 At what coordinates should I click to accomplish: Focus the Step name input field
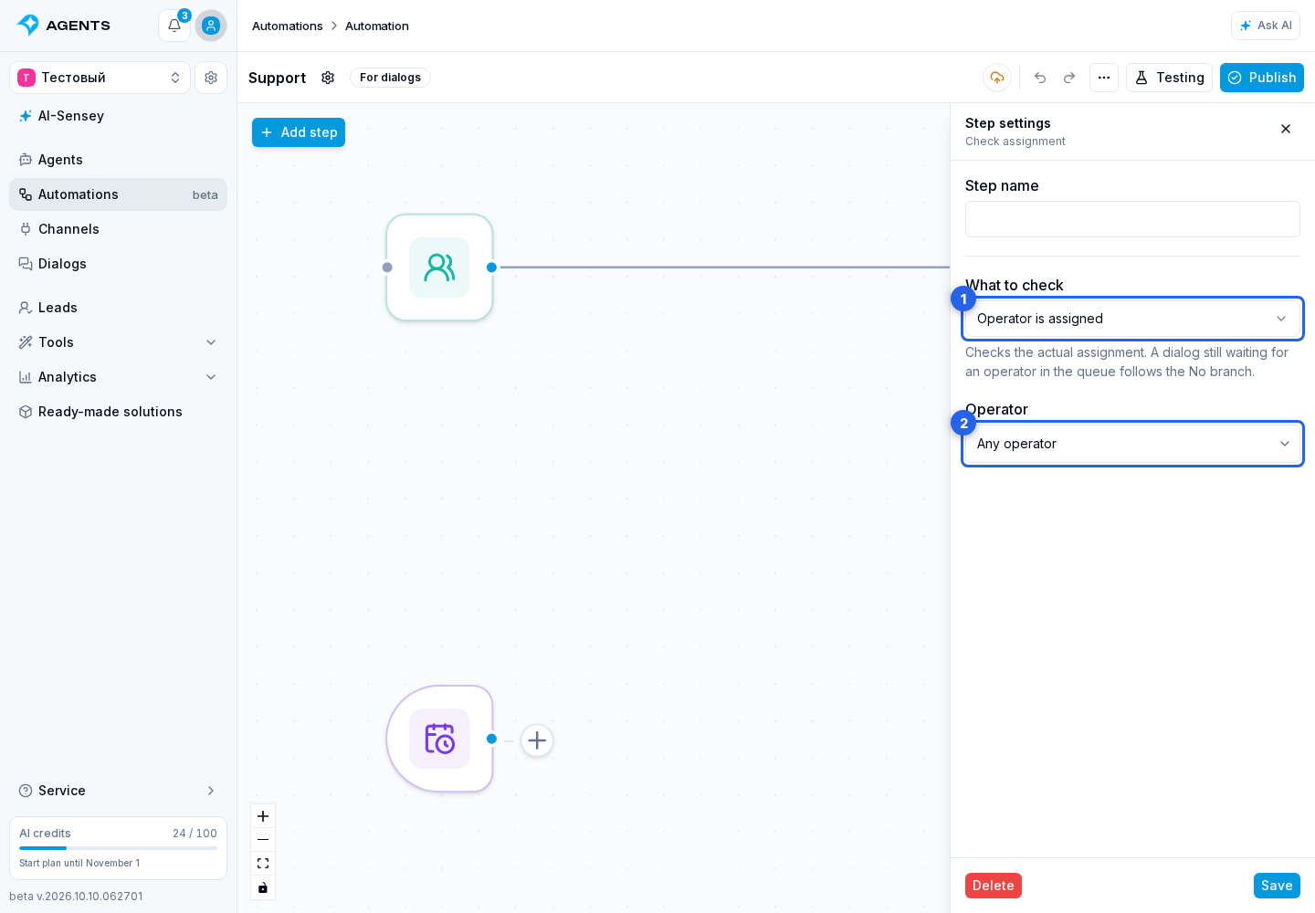click(x=1132, y=219)
